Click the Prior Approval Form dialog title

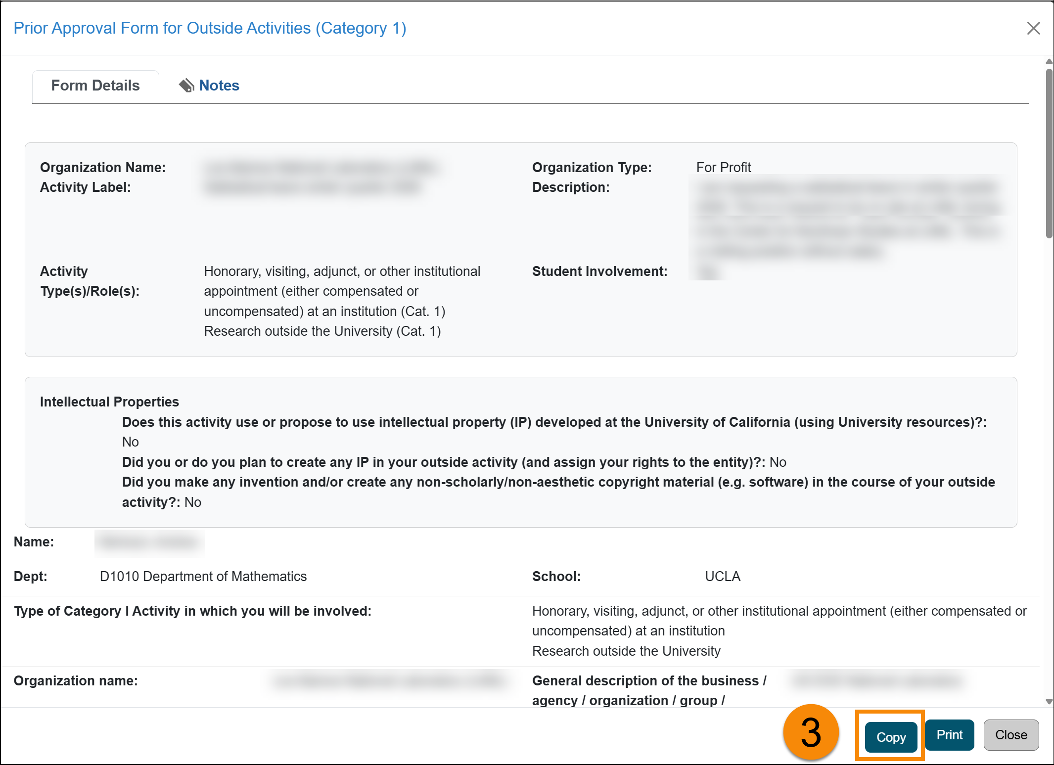[210, 28]
